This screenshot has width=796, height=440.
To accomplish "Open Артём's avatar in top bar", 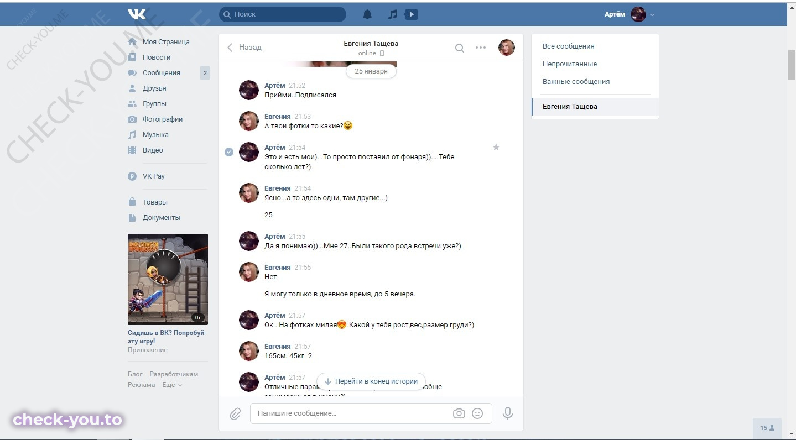I will [x=638, y=14].
